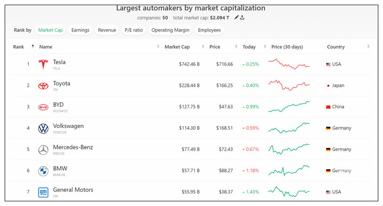Image resolution: width=383 pixels, height=206 pixels.
Task: Sort by Market Cap column header
Action: tap(177, 47)
